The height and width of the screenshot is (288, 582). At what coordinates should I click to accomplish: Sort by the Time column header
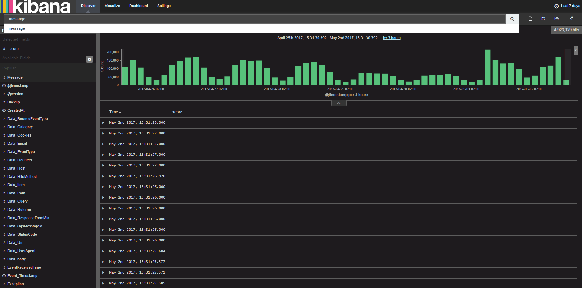115,112
